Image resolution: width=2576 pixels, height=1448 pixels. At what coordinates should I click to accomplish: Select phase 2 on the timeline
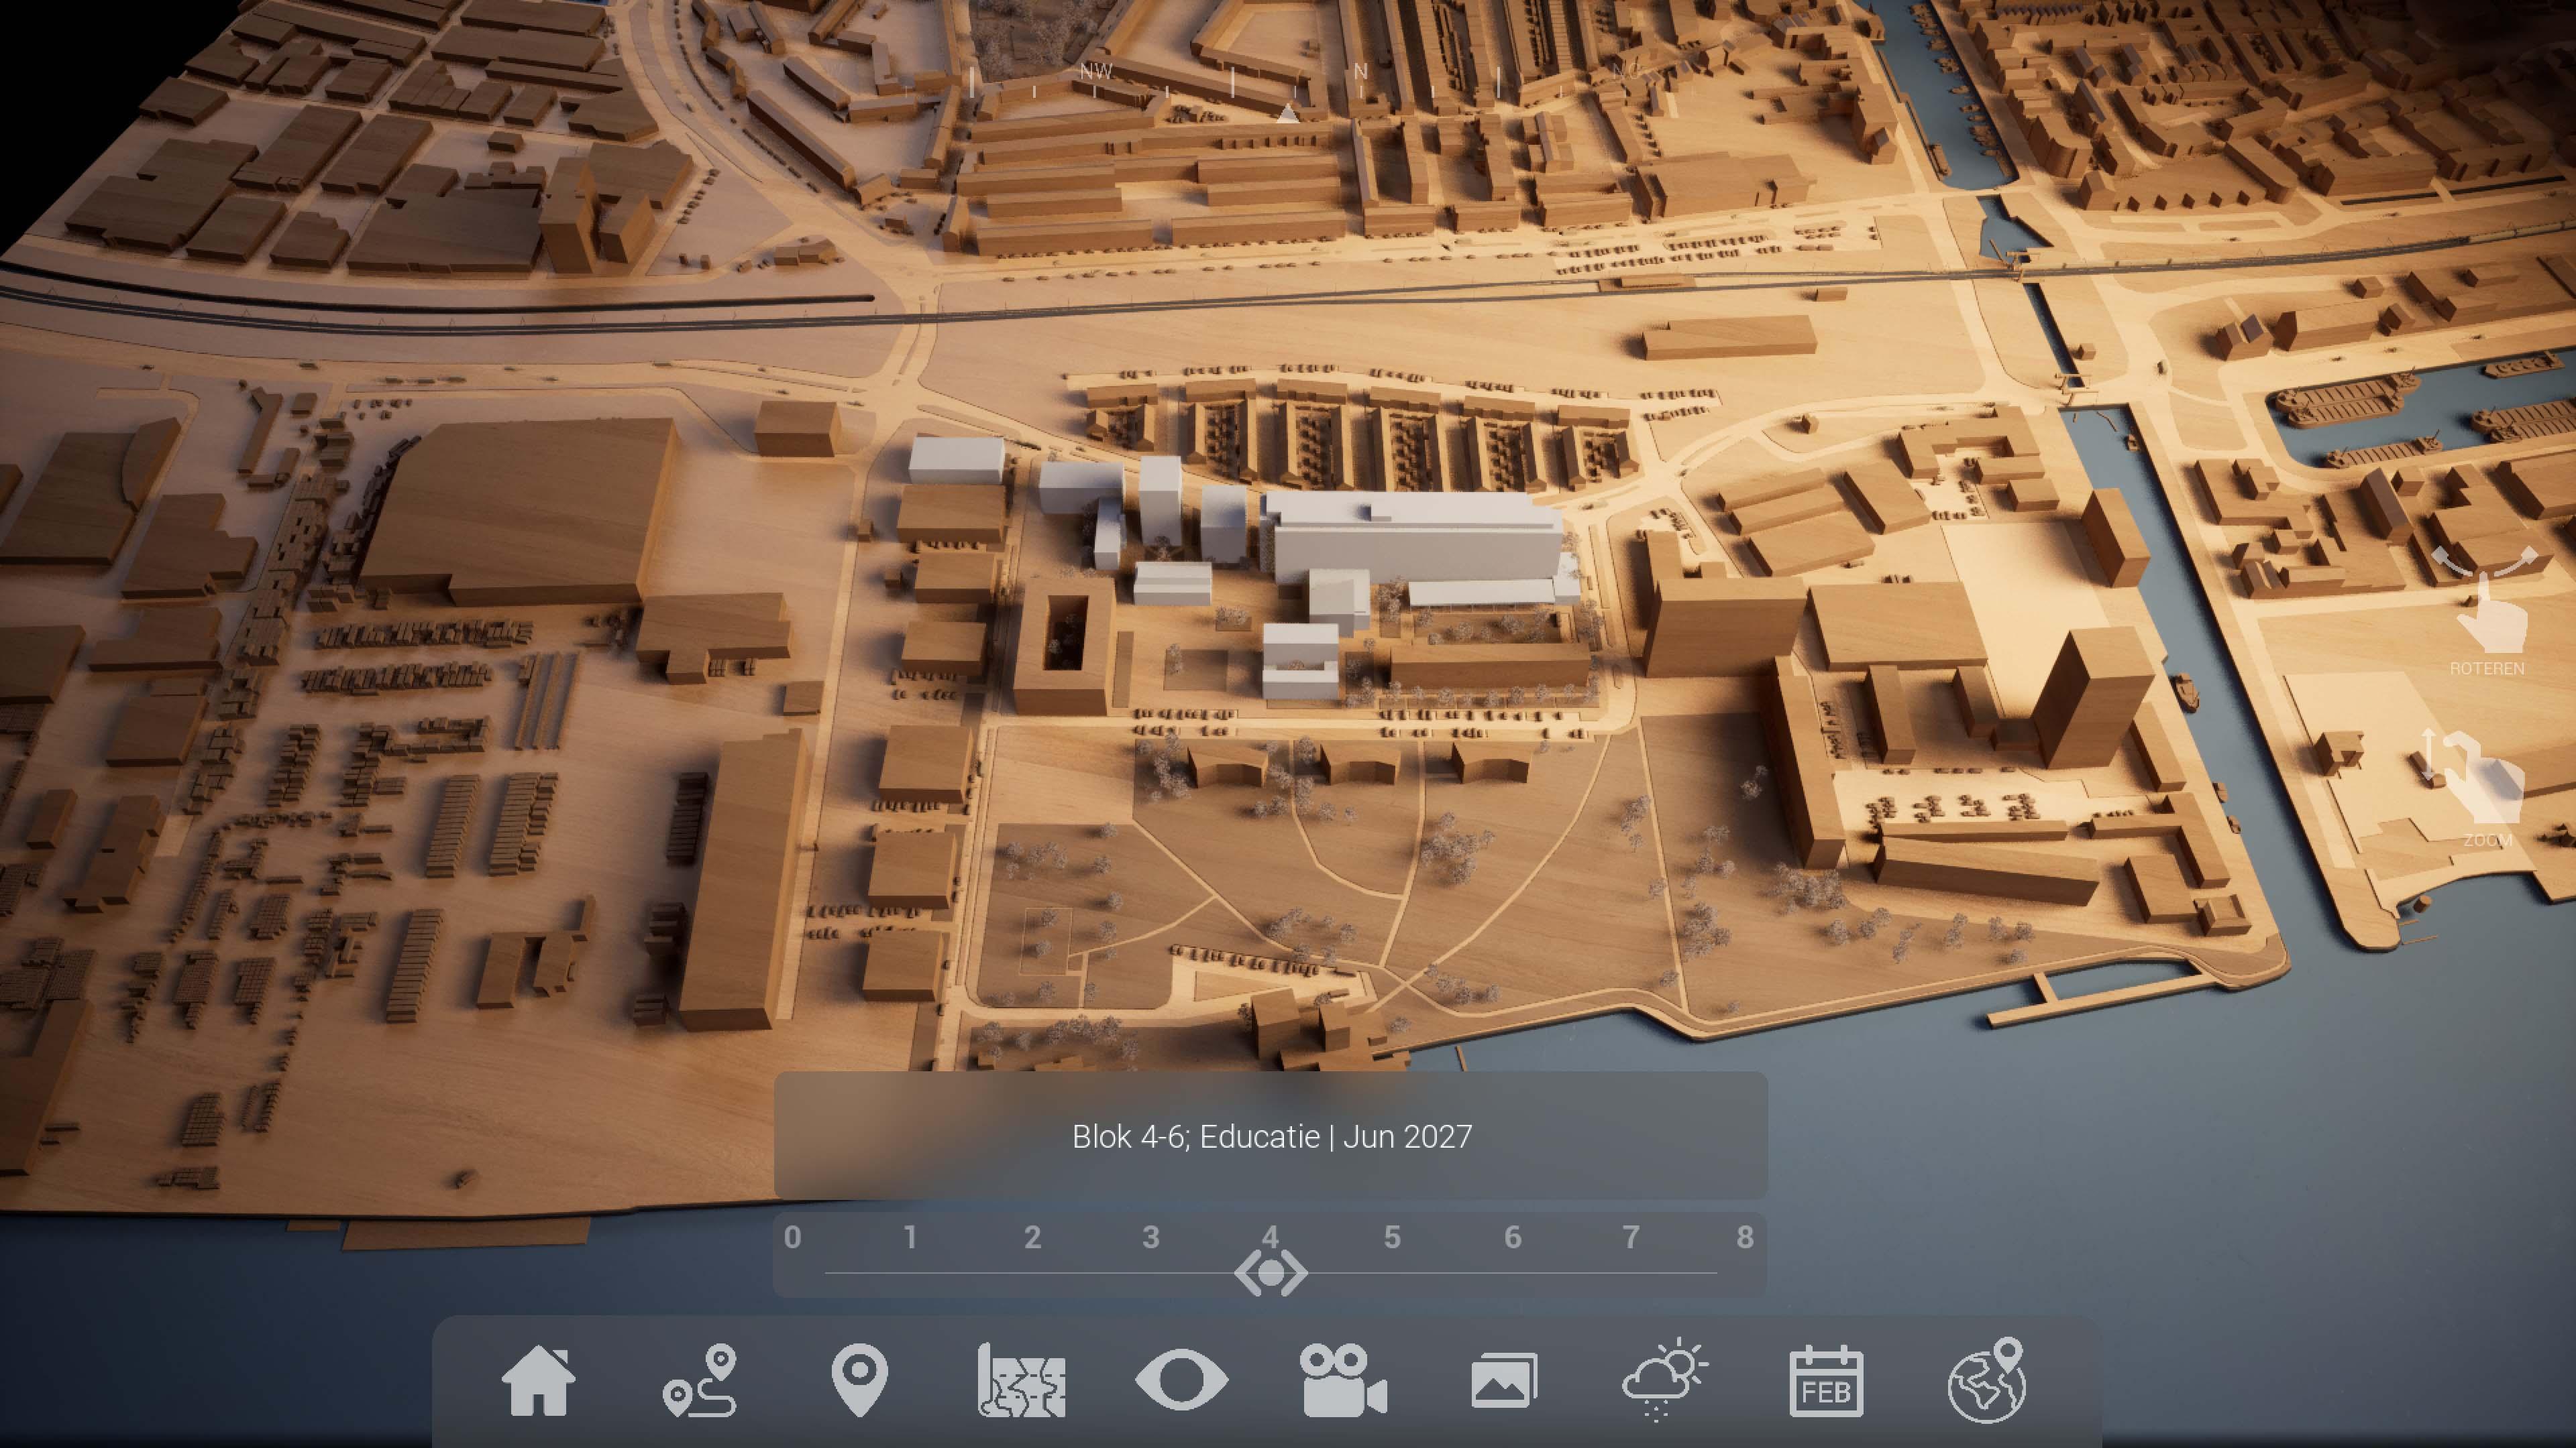point(1032,1237)
